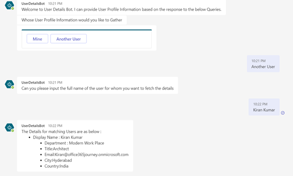The width and height of the screenshot is (293, 176).
Task: Click the sent checkmark icon by Kiran Kumar
Action: coord(283,113)
